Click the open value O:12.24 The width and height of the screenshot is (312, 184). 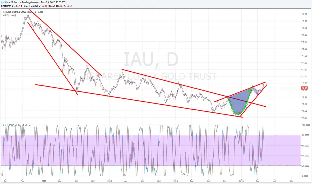pyautogui.click(x=43, y=6)
